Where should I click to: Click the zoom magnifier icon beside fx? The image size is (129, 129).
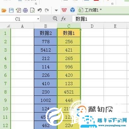point(55,19)
